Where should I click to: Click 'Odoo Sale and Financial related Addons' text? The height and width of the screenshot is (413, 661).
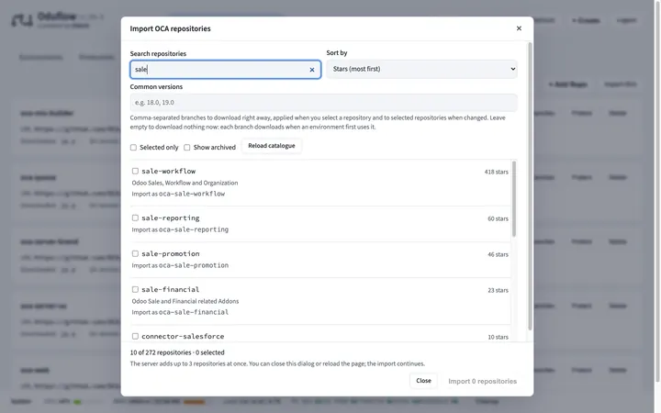point(185,301)
